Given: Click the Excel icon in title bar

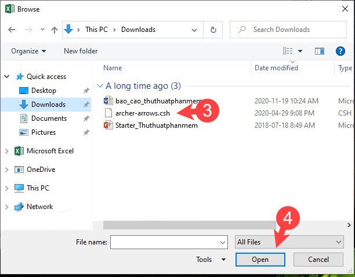Looking at the screenshot, I should coord(10,9).
